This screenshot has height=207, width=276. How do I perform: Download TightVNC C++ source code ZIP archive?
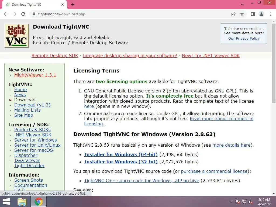(x=142, y=181)
